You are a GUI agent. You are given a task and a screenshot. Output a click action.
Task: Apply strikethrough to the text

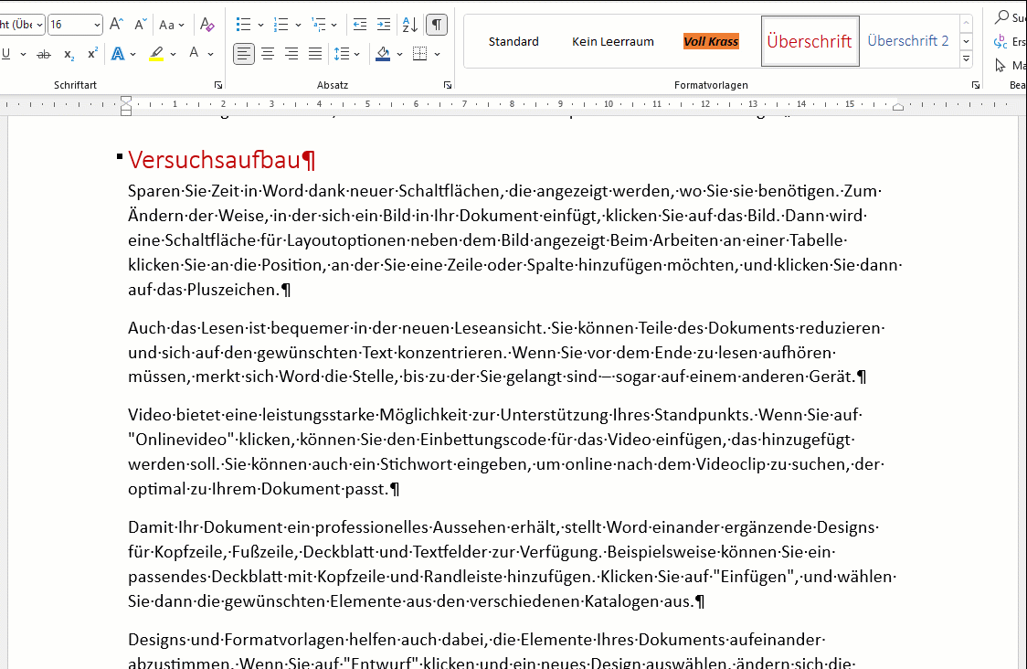43,55
